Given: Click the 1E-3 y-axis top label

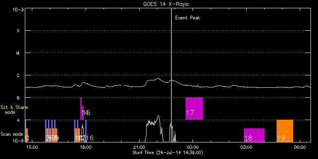Looking at the screenshot, I should [x=18, y=10].
